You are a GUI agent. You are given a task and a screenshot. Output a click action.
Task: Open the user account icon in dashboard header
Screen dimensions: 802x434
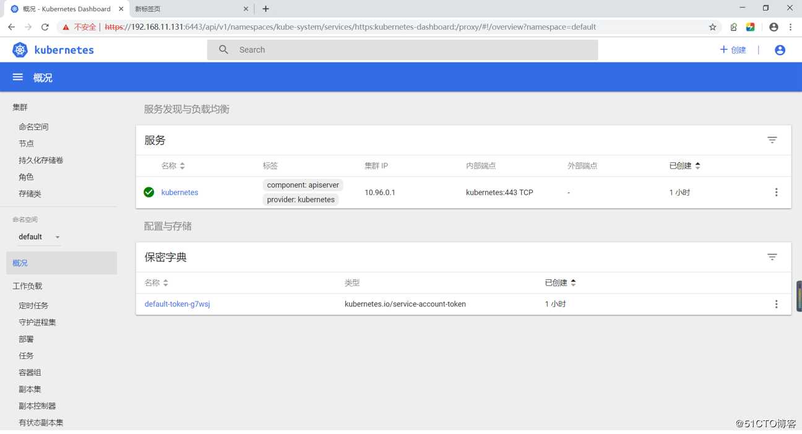pos(780,50)
